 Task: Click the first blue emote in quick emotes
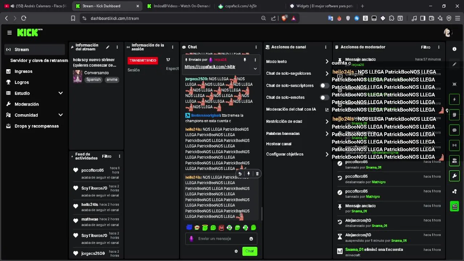click(x=189, y=228)
